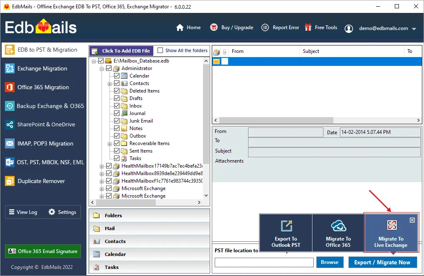This screenshot has width=424, height=276.
Task: Click the attachment paperclip column icon
Action: [224, 52]
